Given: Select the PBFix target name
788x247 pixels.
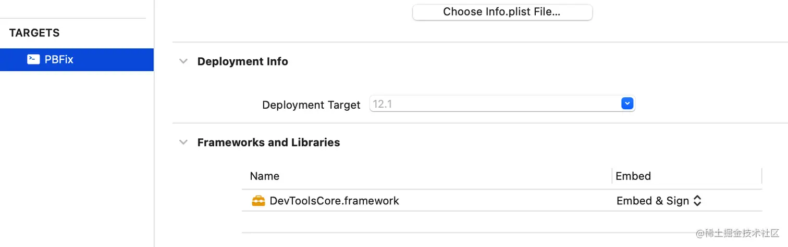Looking at the screenshot, I should pos(59,59).
